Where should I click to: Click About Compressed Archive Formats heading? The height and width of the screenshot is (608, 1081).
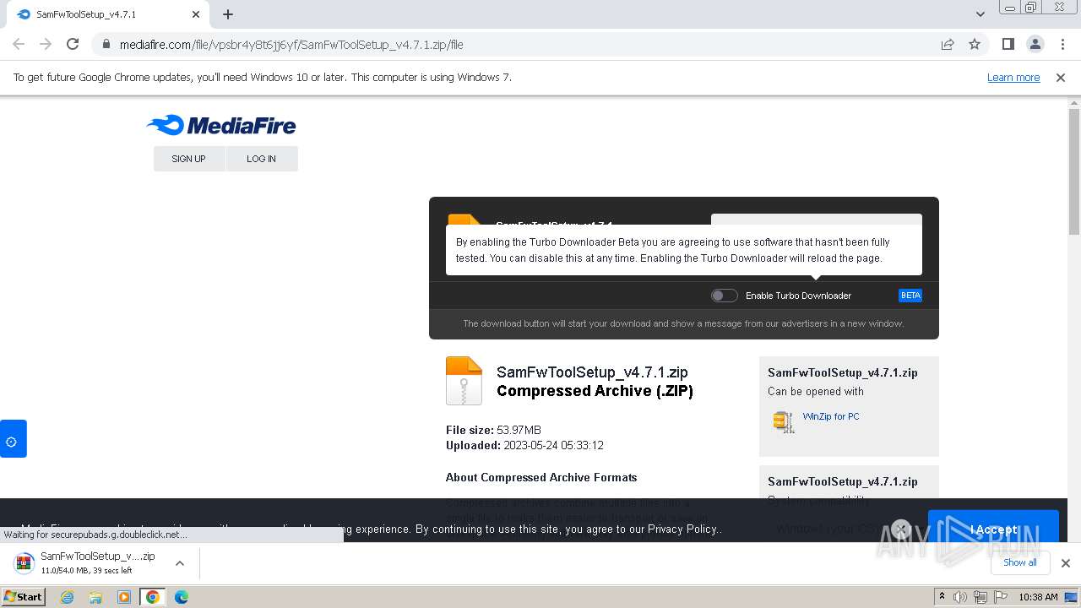541,477
